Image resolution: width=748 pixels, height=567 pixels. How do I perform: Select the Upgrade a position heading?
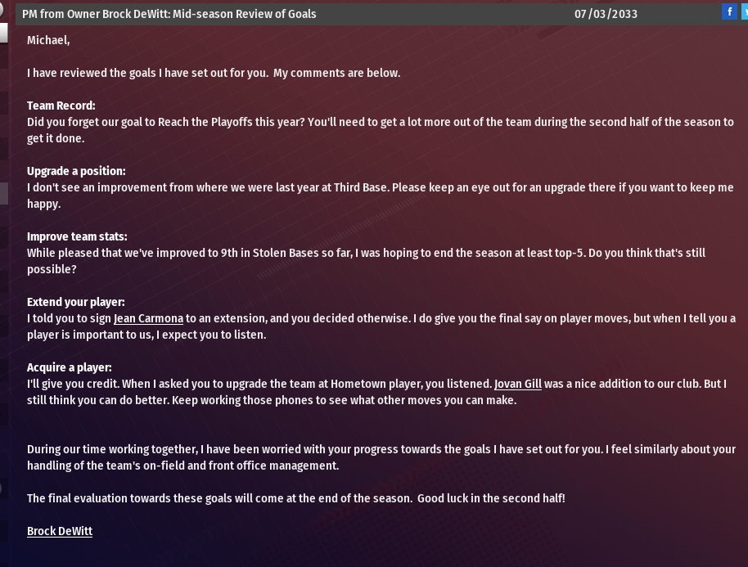click(76, 171)
